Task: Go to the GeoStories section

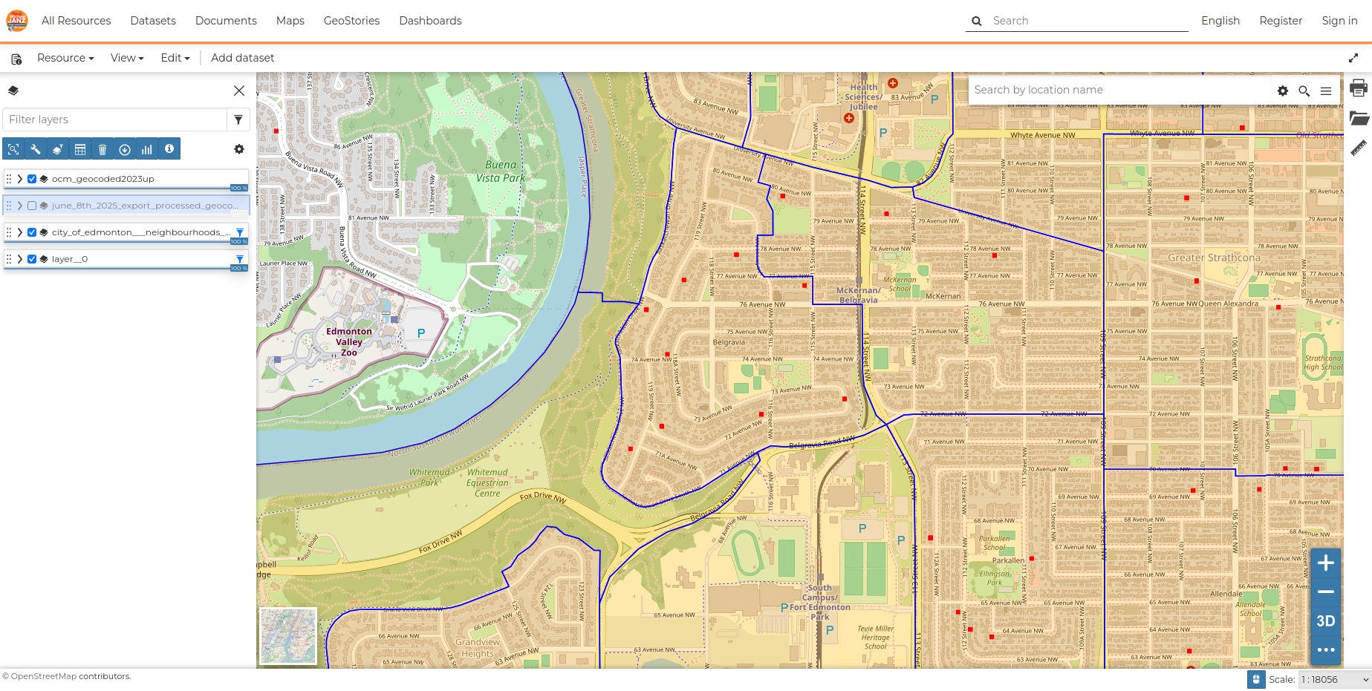Action: [x=351, y=21]
